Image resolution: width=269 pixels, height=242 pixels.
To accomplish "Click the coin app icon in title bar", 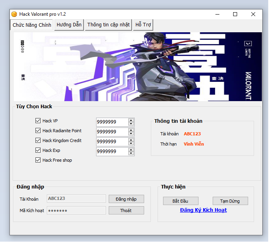I will (x=14, y=14).
